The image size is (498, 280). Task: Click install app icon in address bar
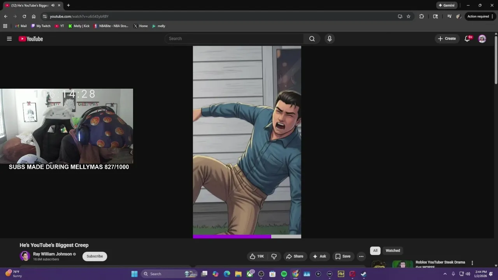click(400, 16)
